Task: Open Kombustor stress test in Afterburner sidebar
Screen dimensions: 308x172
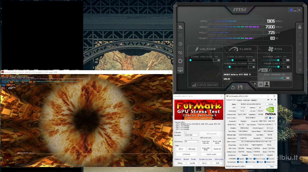Action: pyautogui.click(x=180, y=27)
